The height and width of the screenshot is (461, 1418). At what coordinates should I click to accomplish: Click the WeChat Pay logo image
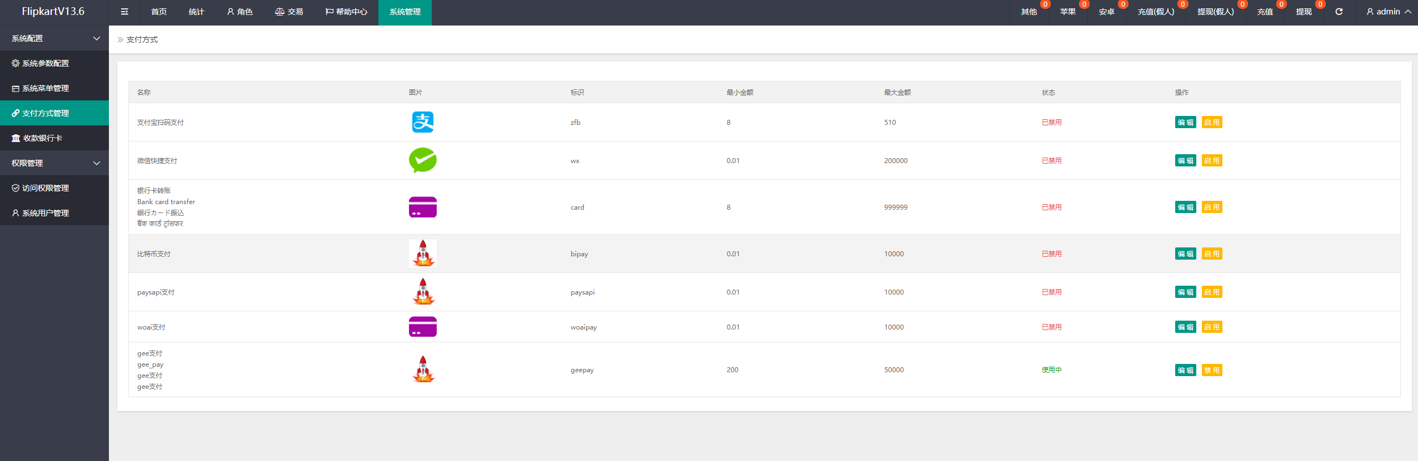423,160
